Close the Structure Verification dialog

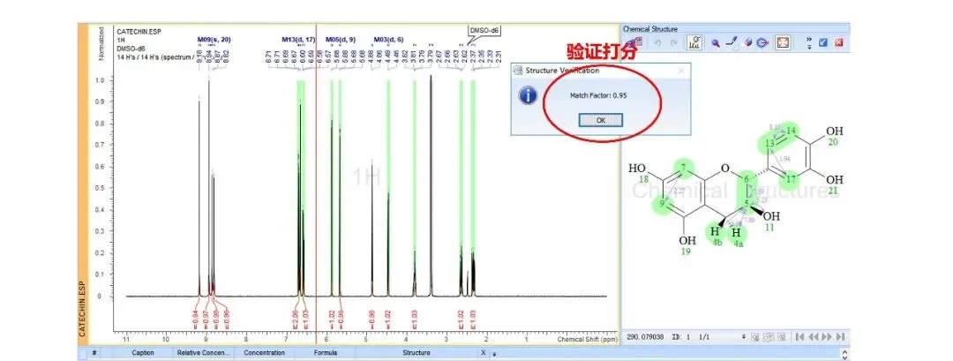[x=681, y=71]
